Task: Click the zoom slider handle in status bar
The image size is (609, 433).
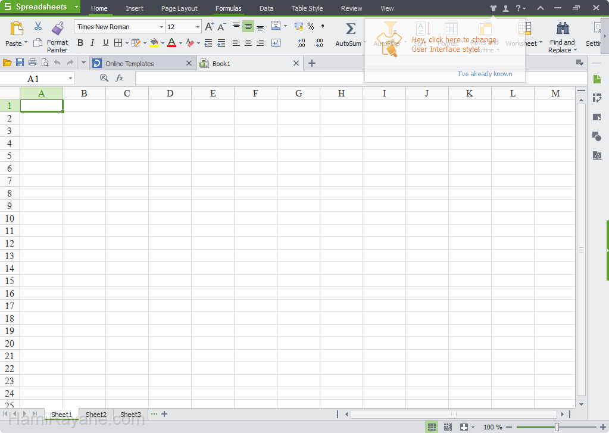Action: (x=557, y=427)
